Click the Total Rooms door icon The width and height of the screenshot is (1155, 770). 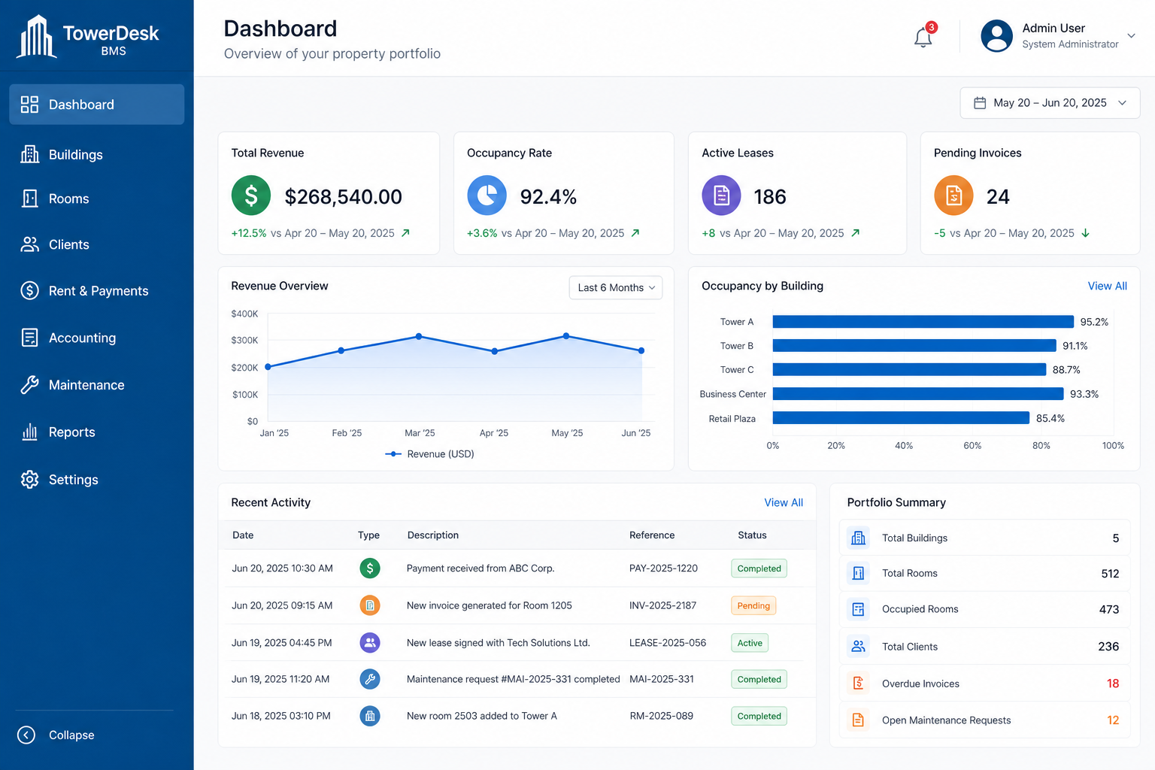pos(858,573)
